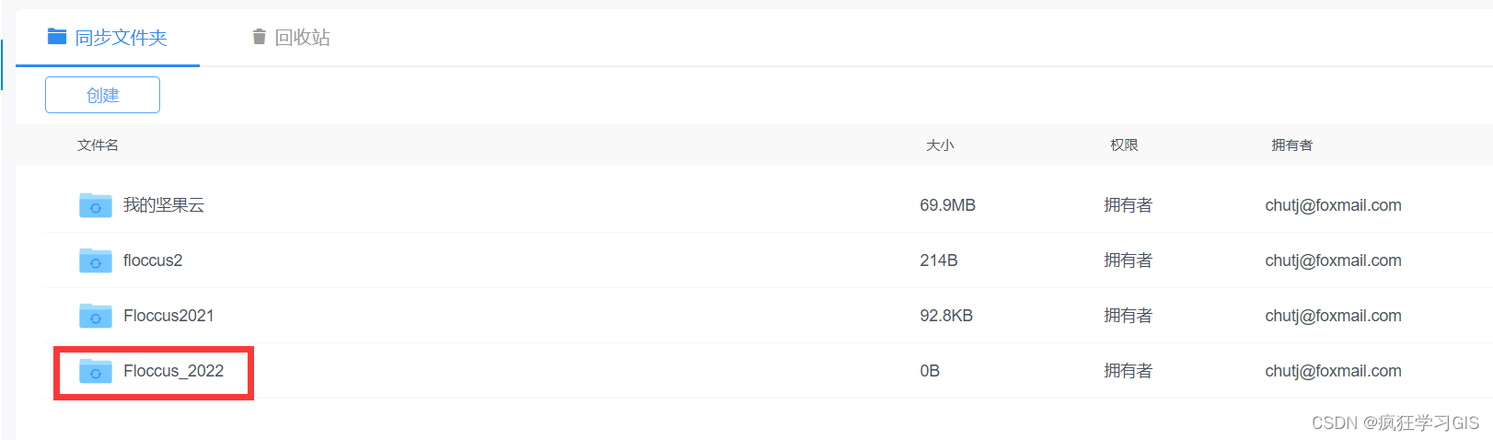Click the 文件名 column header
This screenshot has width=1493, height=440.
tap(98, 145)
